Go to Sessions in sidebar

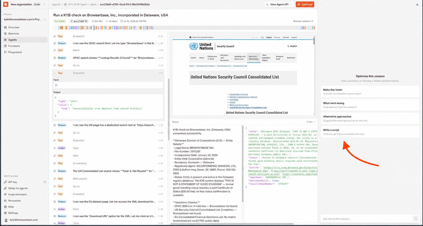25,34
